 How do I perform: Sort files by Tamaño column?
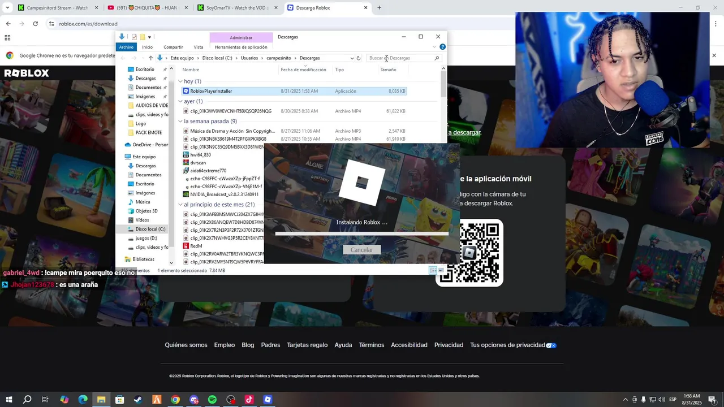[x=388, y=70]
